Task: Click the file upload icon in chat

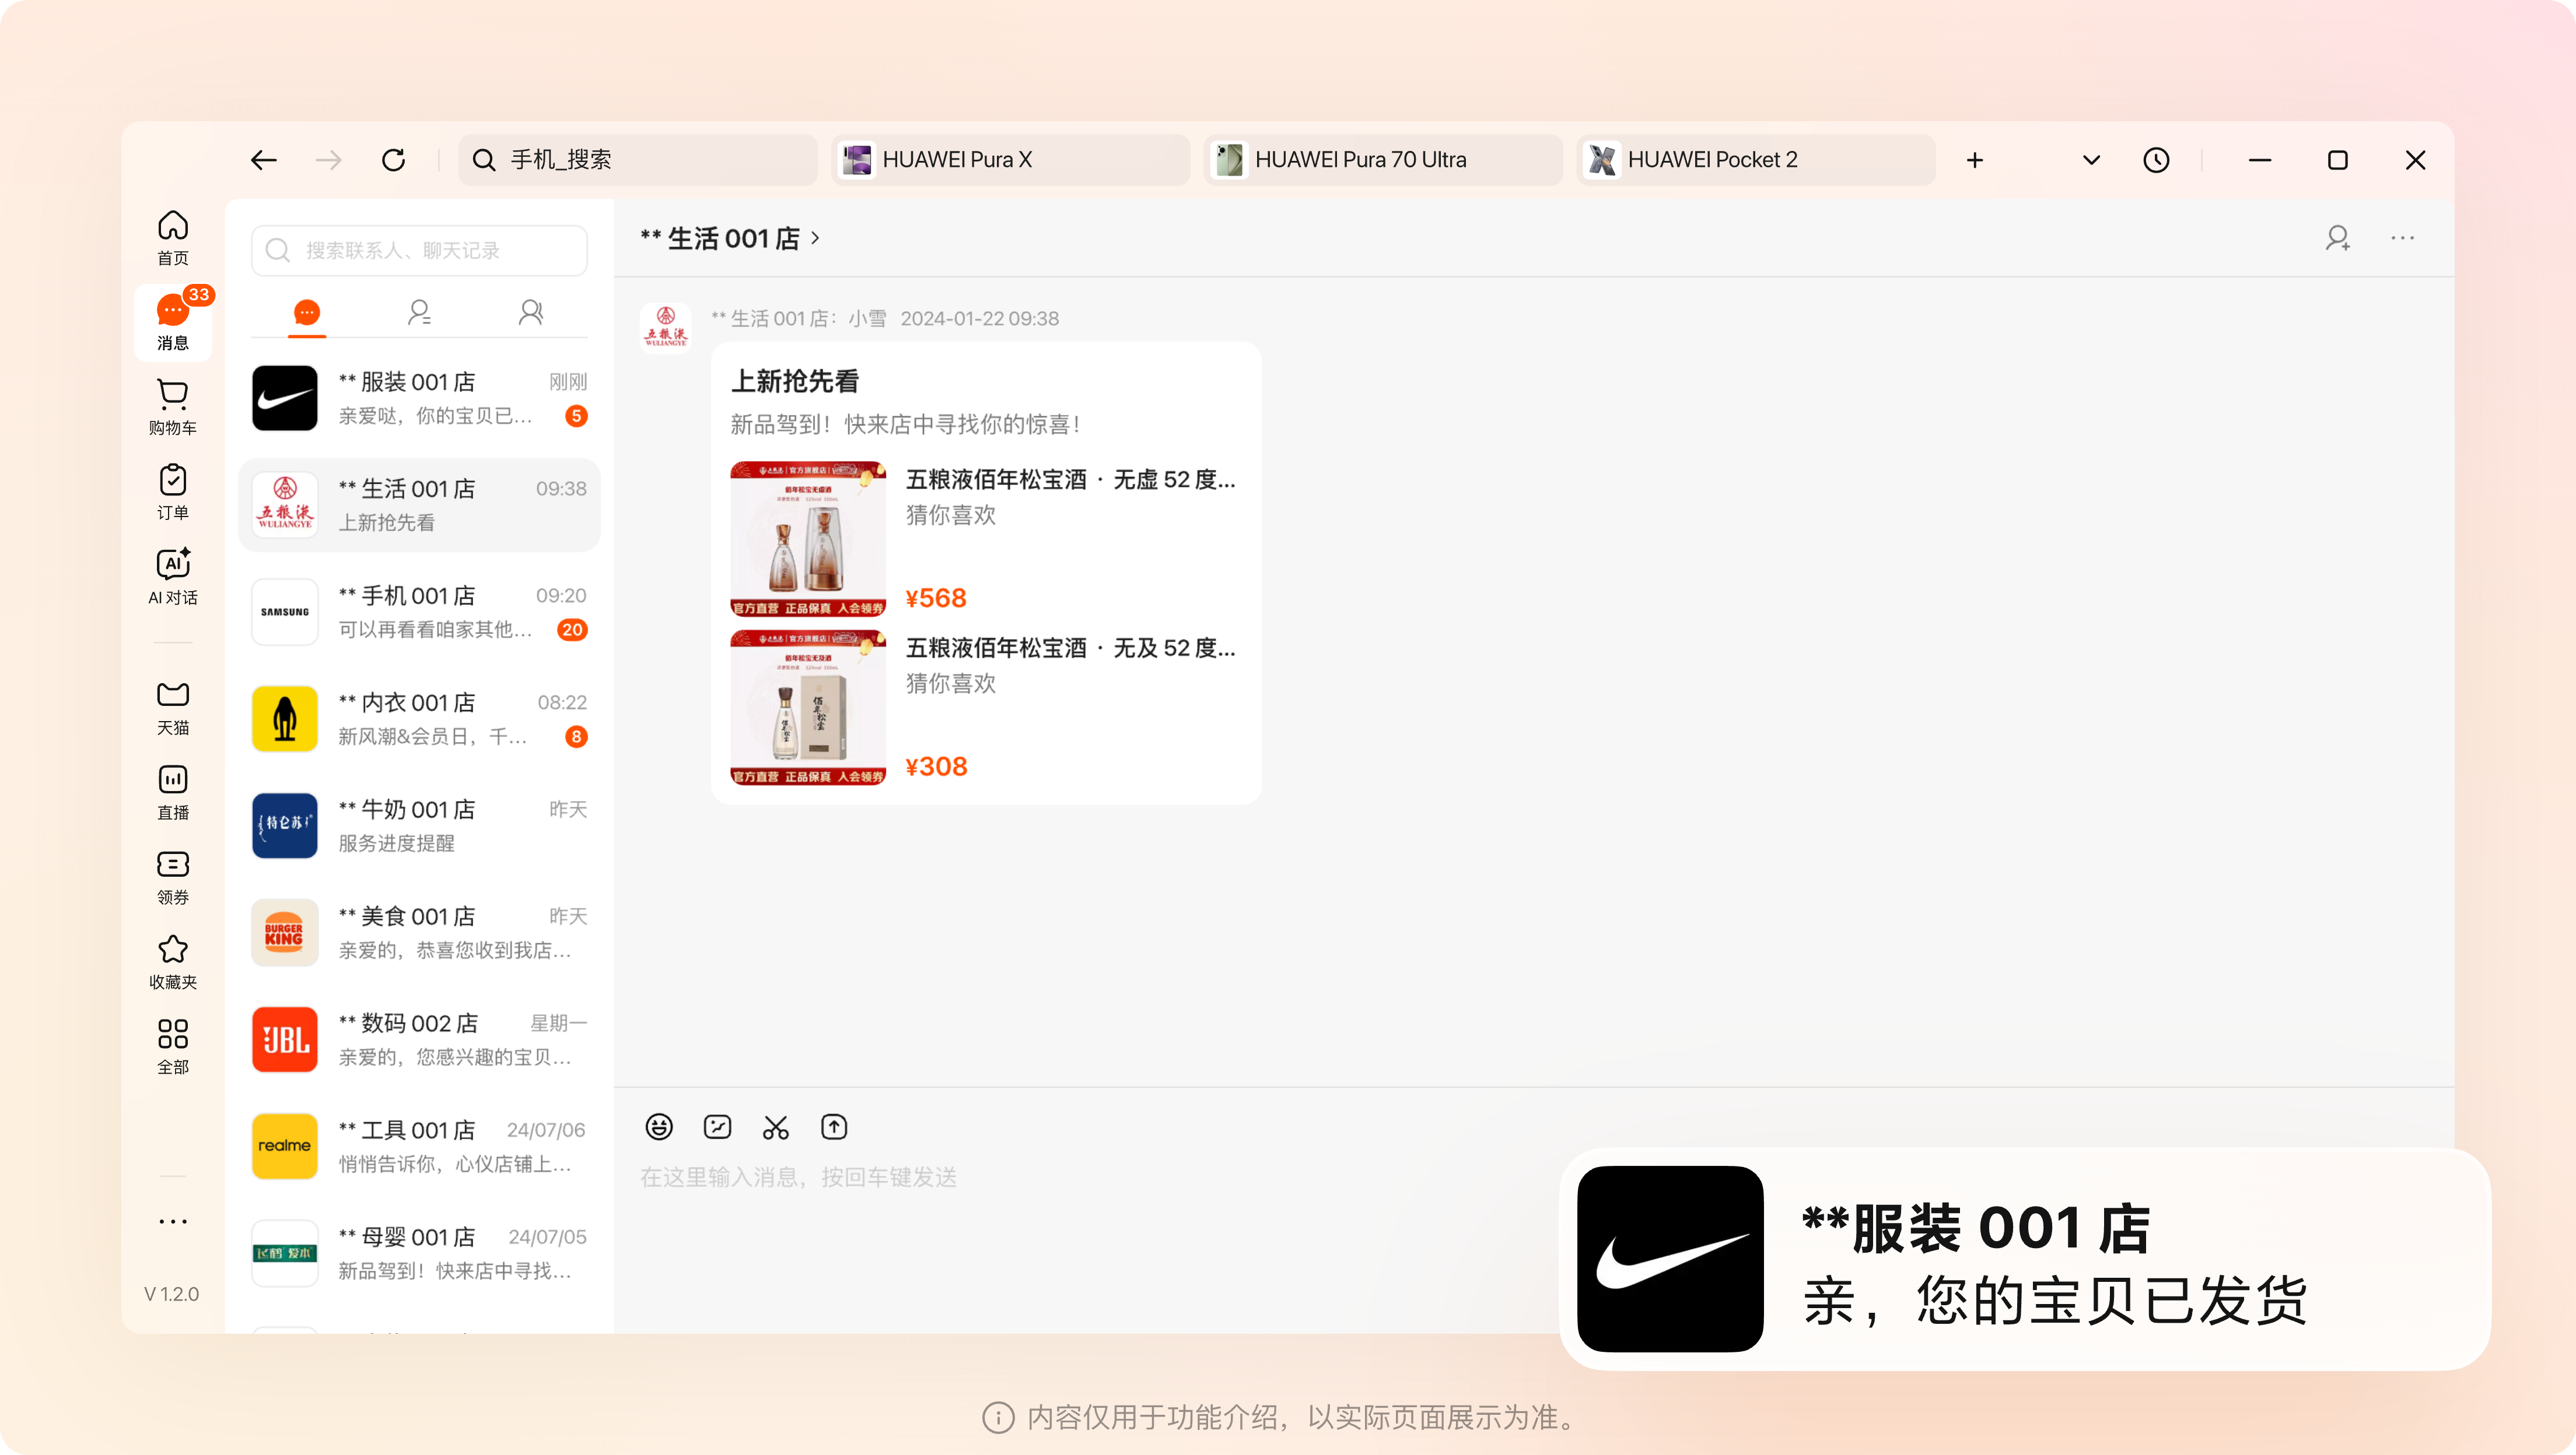Action: 834,1126
